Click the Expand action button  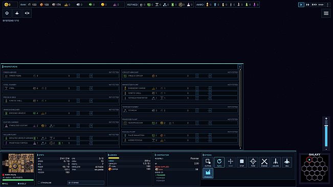coord(208,162)
